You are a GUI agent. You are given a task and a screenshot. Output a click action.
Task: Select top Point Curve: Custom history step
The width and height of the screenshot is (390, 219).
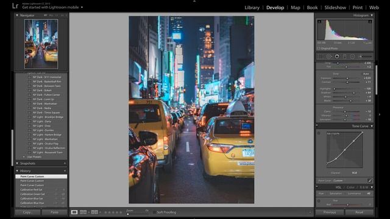[41, 176]
